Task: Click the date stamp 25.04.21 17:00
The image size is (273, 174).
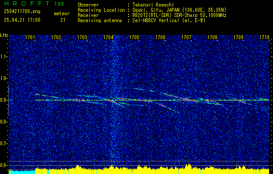Action: click(x=22, y=20)
